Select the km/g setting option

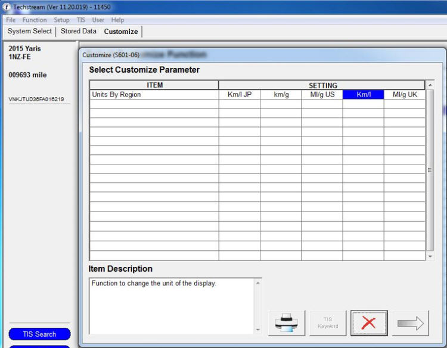pyautogui.click(x=281, y=95)
